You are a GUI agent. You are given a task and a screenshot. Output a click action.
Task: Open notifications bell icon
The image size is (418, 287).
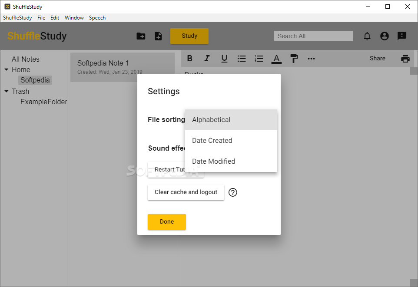[367, 36]
